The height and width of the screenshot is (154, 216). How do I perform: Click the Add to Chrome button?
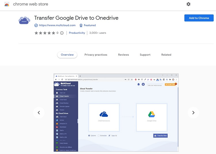[x=199, y=18]
